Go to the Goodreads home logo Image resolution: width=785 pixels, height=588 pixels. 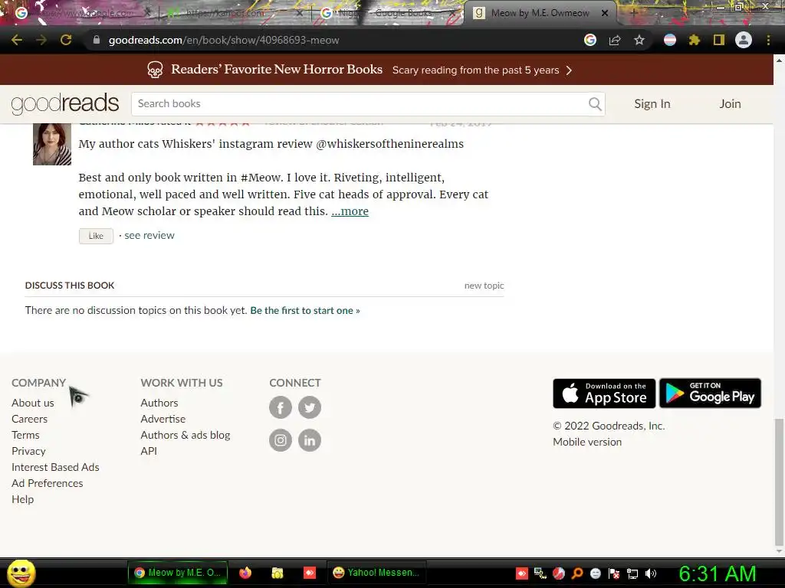64,103
